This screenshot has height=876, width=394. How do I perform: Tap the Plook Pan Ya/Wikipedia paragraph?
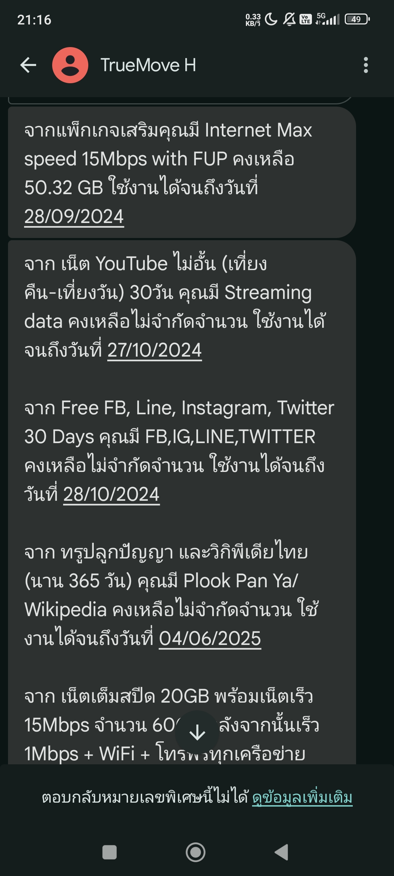click(x=171, y=595)
